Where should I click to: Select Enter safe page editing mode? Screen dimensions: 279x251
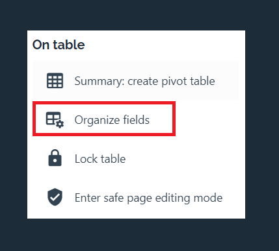pyautogui.click(x=135, y=197)
